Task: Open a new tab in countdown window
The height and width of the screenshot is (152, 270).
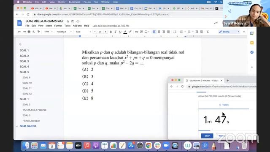Action: pos(228,81)
